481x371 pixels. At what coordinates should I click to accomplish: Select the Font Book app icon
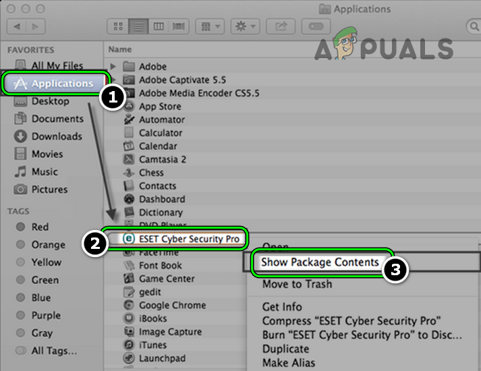coord(129,265)
